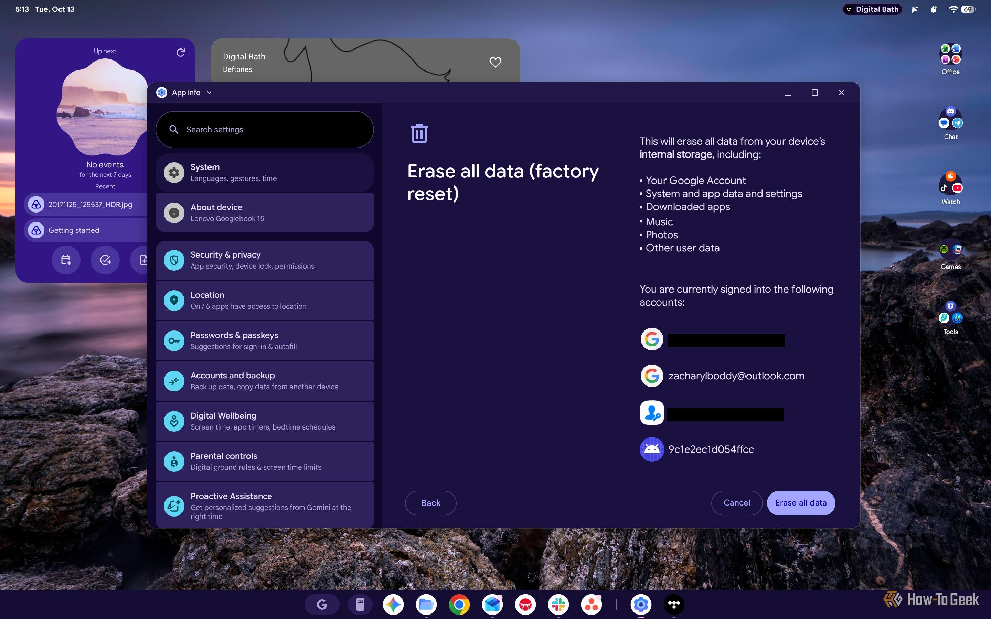Click the Erase all data button
Screen dimensions: 991x619
click(801, 503)
